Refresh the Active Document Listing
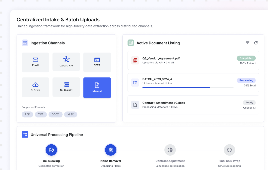This screenshot has width=268, height=170. (x=256, y=43)
